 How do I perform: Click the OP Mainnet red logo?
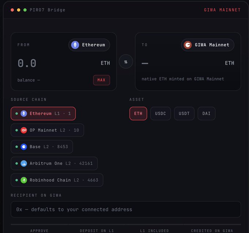tap(24, 130)
